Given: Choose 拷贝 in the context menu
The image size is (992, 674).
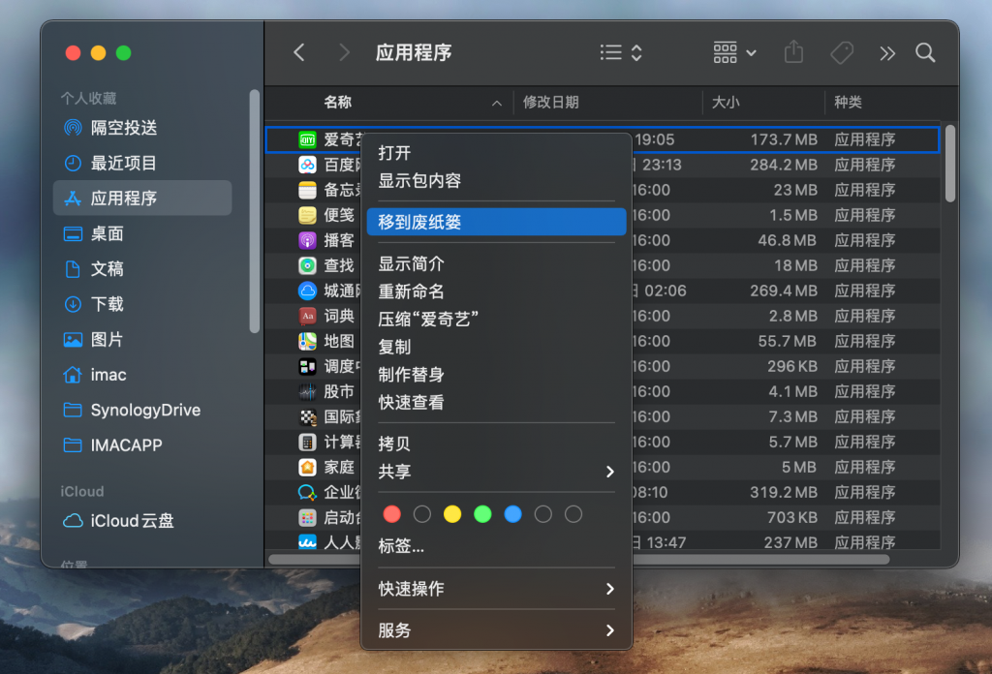Looking at the screenshot, I should pyautogui.click(x=496, y=444).
